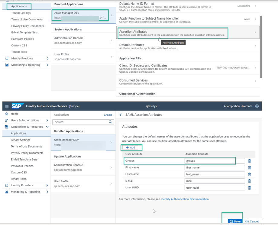
Task: Open the user account icon beside Allamprabhu Hiremath
Action: pyautogui.click(x=257, y=106)
